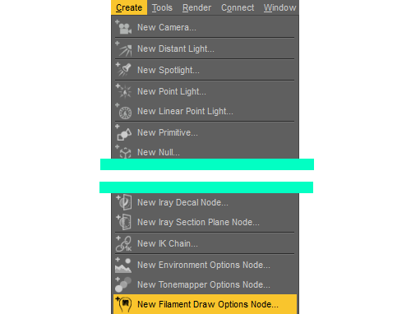Viewport: 411px width, 314px height.
Task: Click the New Distant Light icon
Action: click(123, 48)
